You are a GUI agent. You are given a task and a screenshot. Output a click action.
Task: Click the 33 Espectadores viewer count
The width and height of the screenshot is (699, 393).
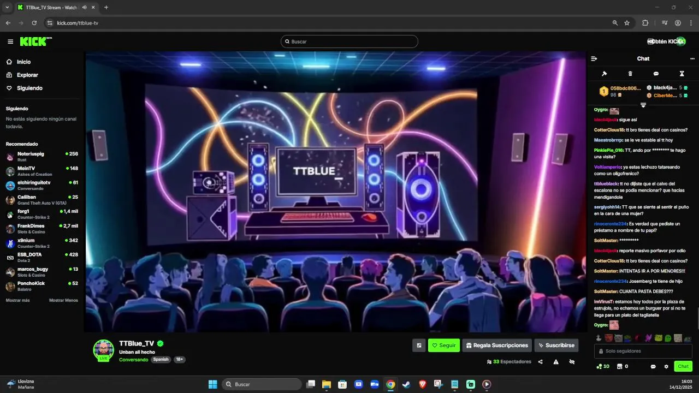(x=509, y=362)
